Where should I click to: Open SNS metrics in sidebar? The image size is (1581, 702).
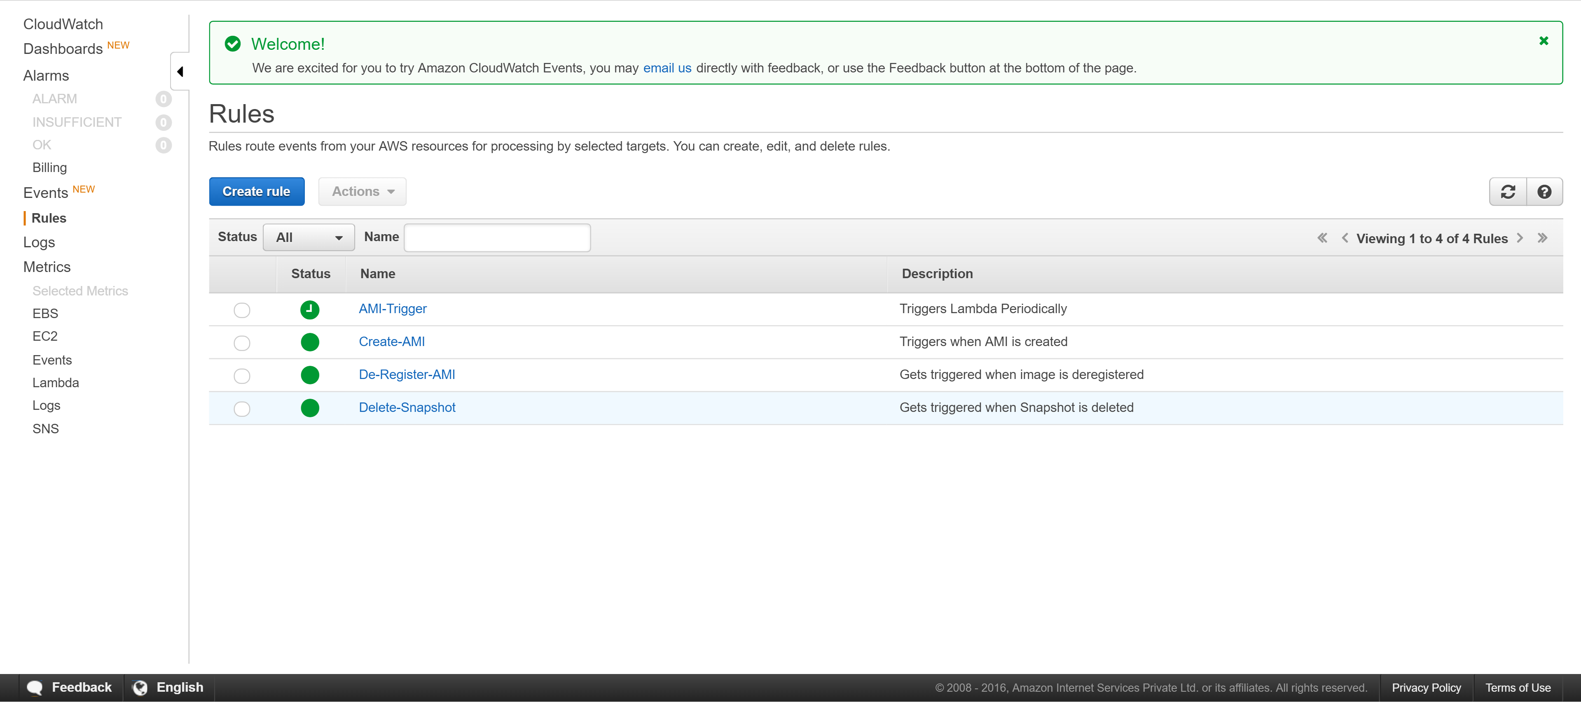pos(45,429)
